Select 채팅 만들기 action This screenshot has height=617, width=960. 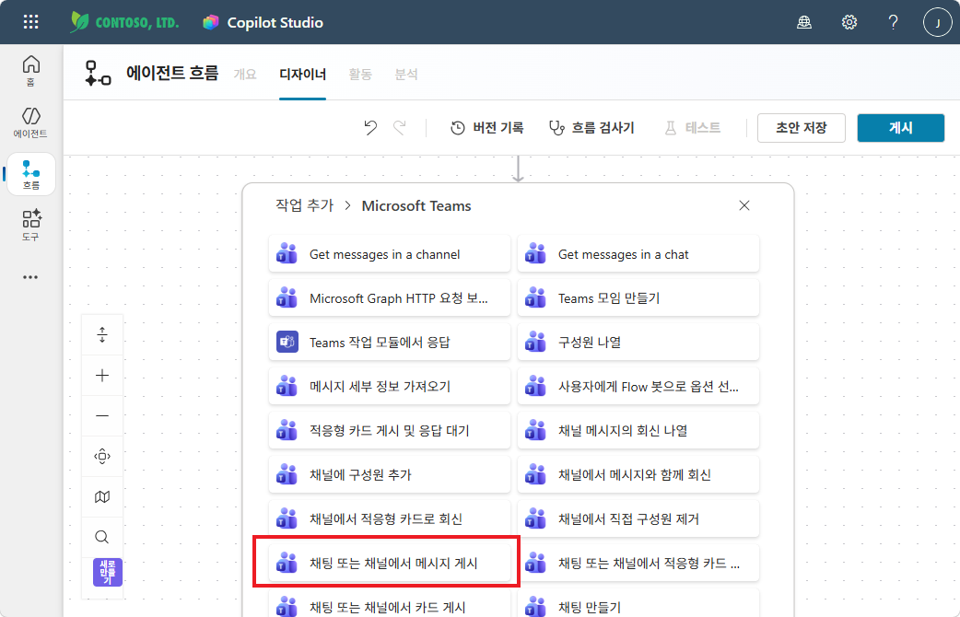638,603
